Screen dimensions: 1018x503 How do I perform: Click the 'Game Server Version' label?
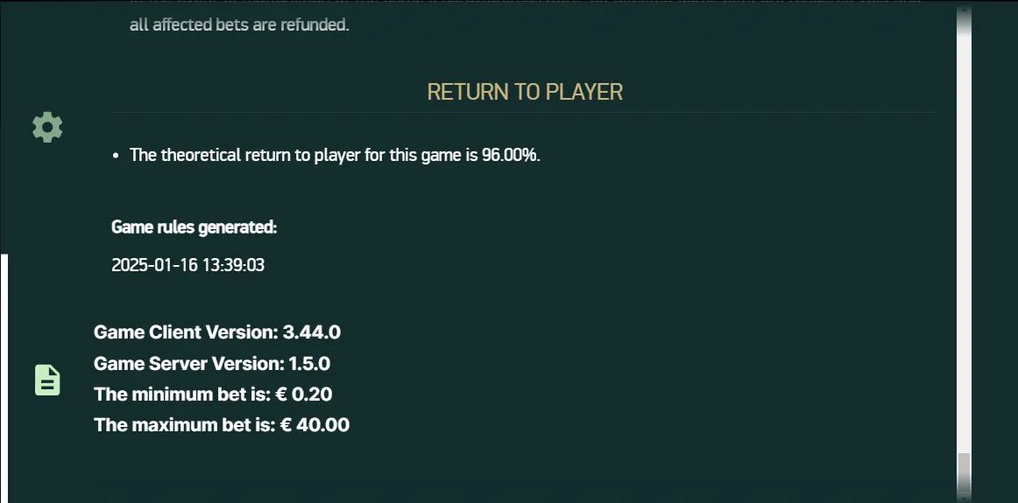189,364
